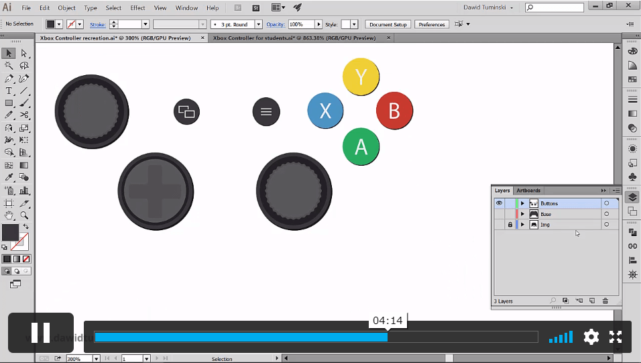Open the 3 pt. Round brush dropdown
This screenshot has height=363, width=641.
click(x=258, y=24)
